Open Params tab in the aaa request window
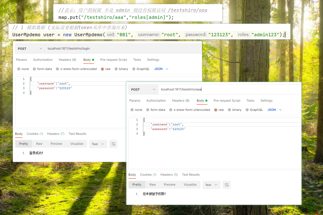 click(135, 101)
